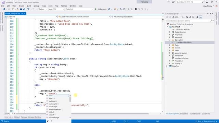Click the Open File folder icon

point(18,9)
